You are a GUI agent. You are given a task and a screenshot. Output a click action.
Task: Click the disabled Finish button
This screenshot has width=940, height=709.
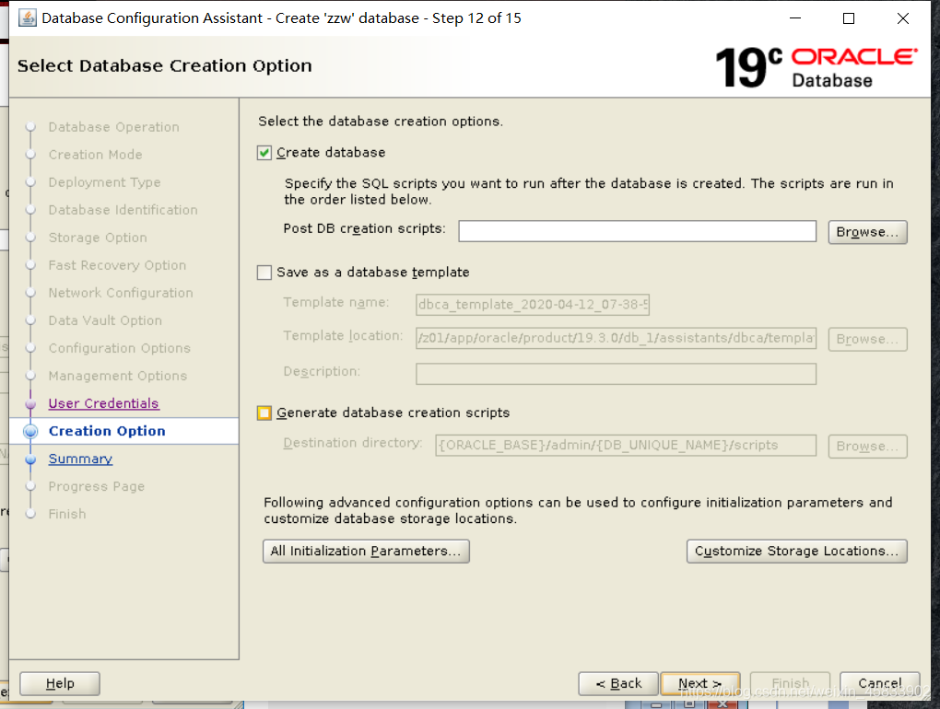790,683
